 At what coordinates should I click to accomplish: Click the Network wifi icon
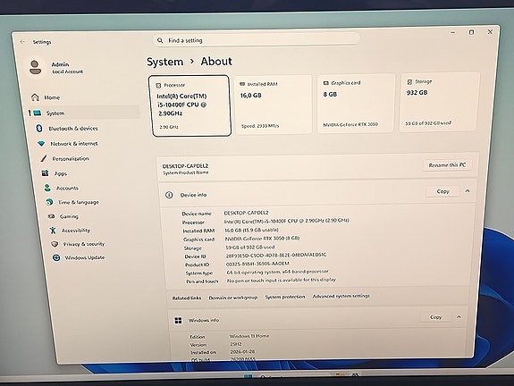41,144
